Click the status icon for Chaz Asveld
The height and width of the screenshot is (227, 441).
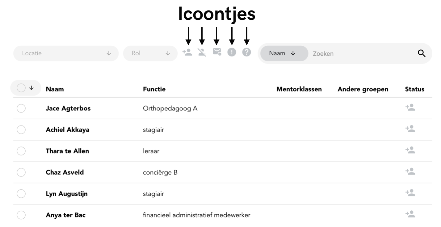pos(410,172)
